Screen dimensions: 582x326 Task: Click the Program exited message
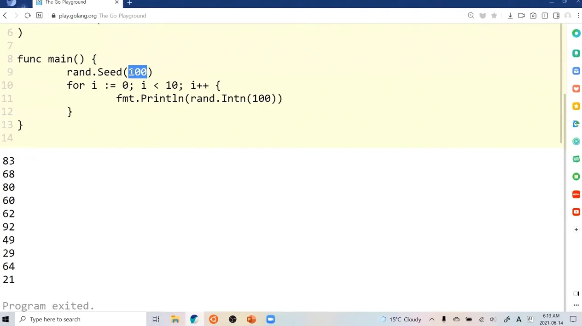tap(48, 306)
